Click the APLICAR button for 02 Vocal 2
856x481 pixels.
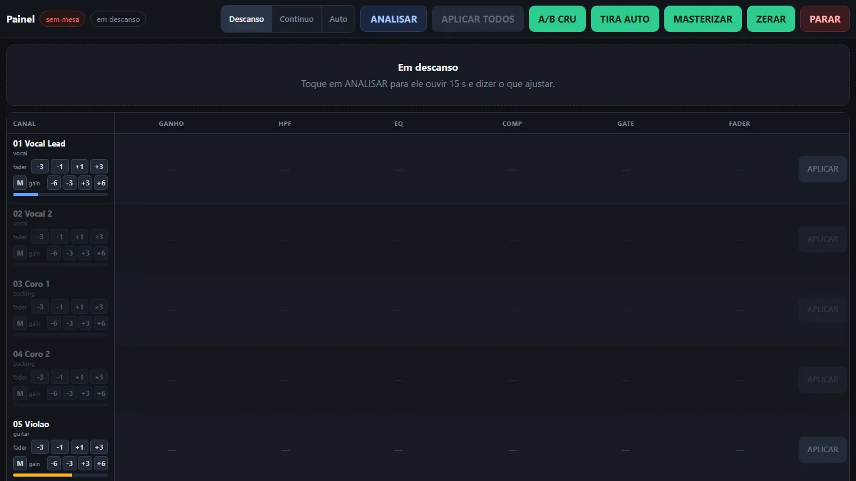(x=823, y=239)
